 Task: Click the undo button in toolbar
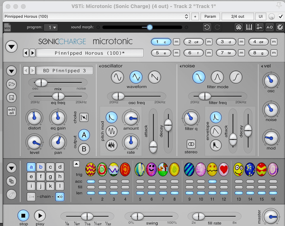(207, 27)
